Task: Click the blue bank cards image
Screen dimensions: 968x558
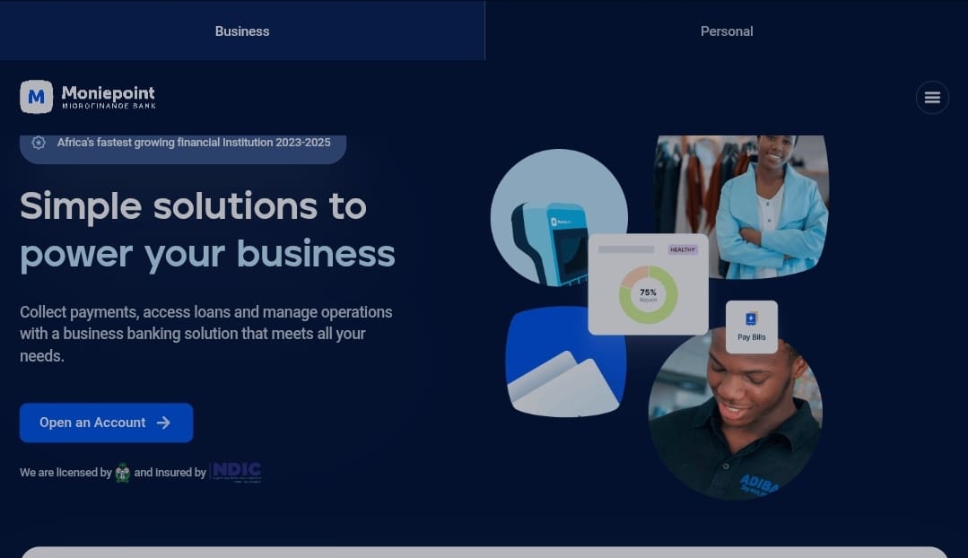Action: point(565,362)
